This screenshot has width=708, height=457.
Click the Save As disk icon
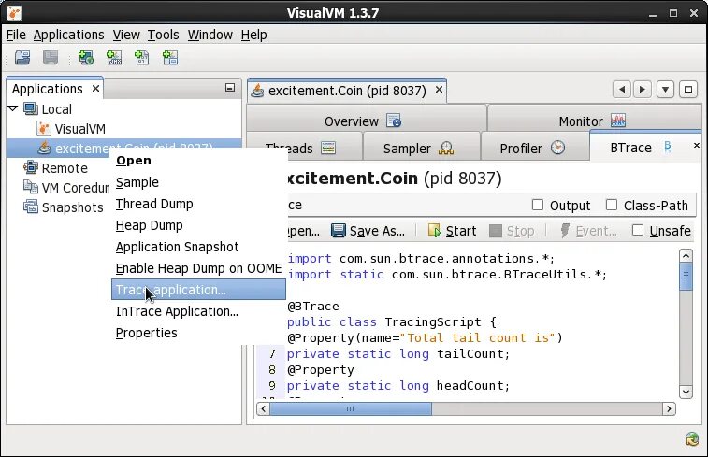pos(339,231)
